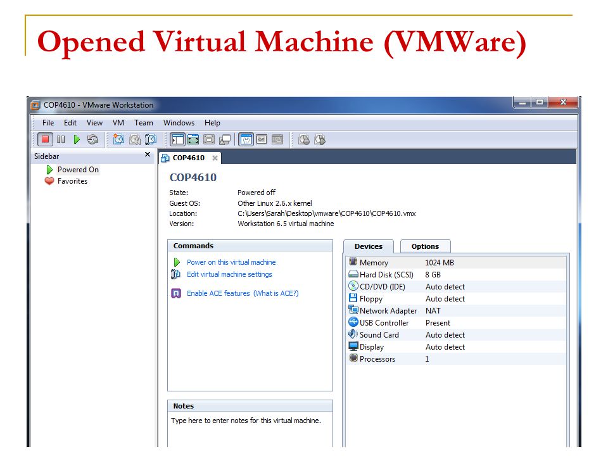Close the COP4610 tab
608x456 pixels.
215,158
